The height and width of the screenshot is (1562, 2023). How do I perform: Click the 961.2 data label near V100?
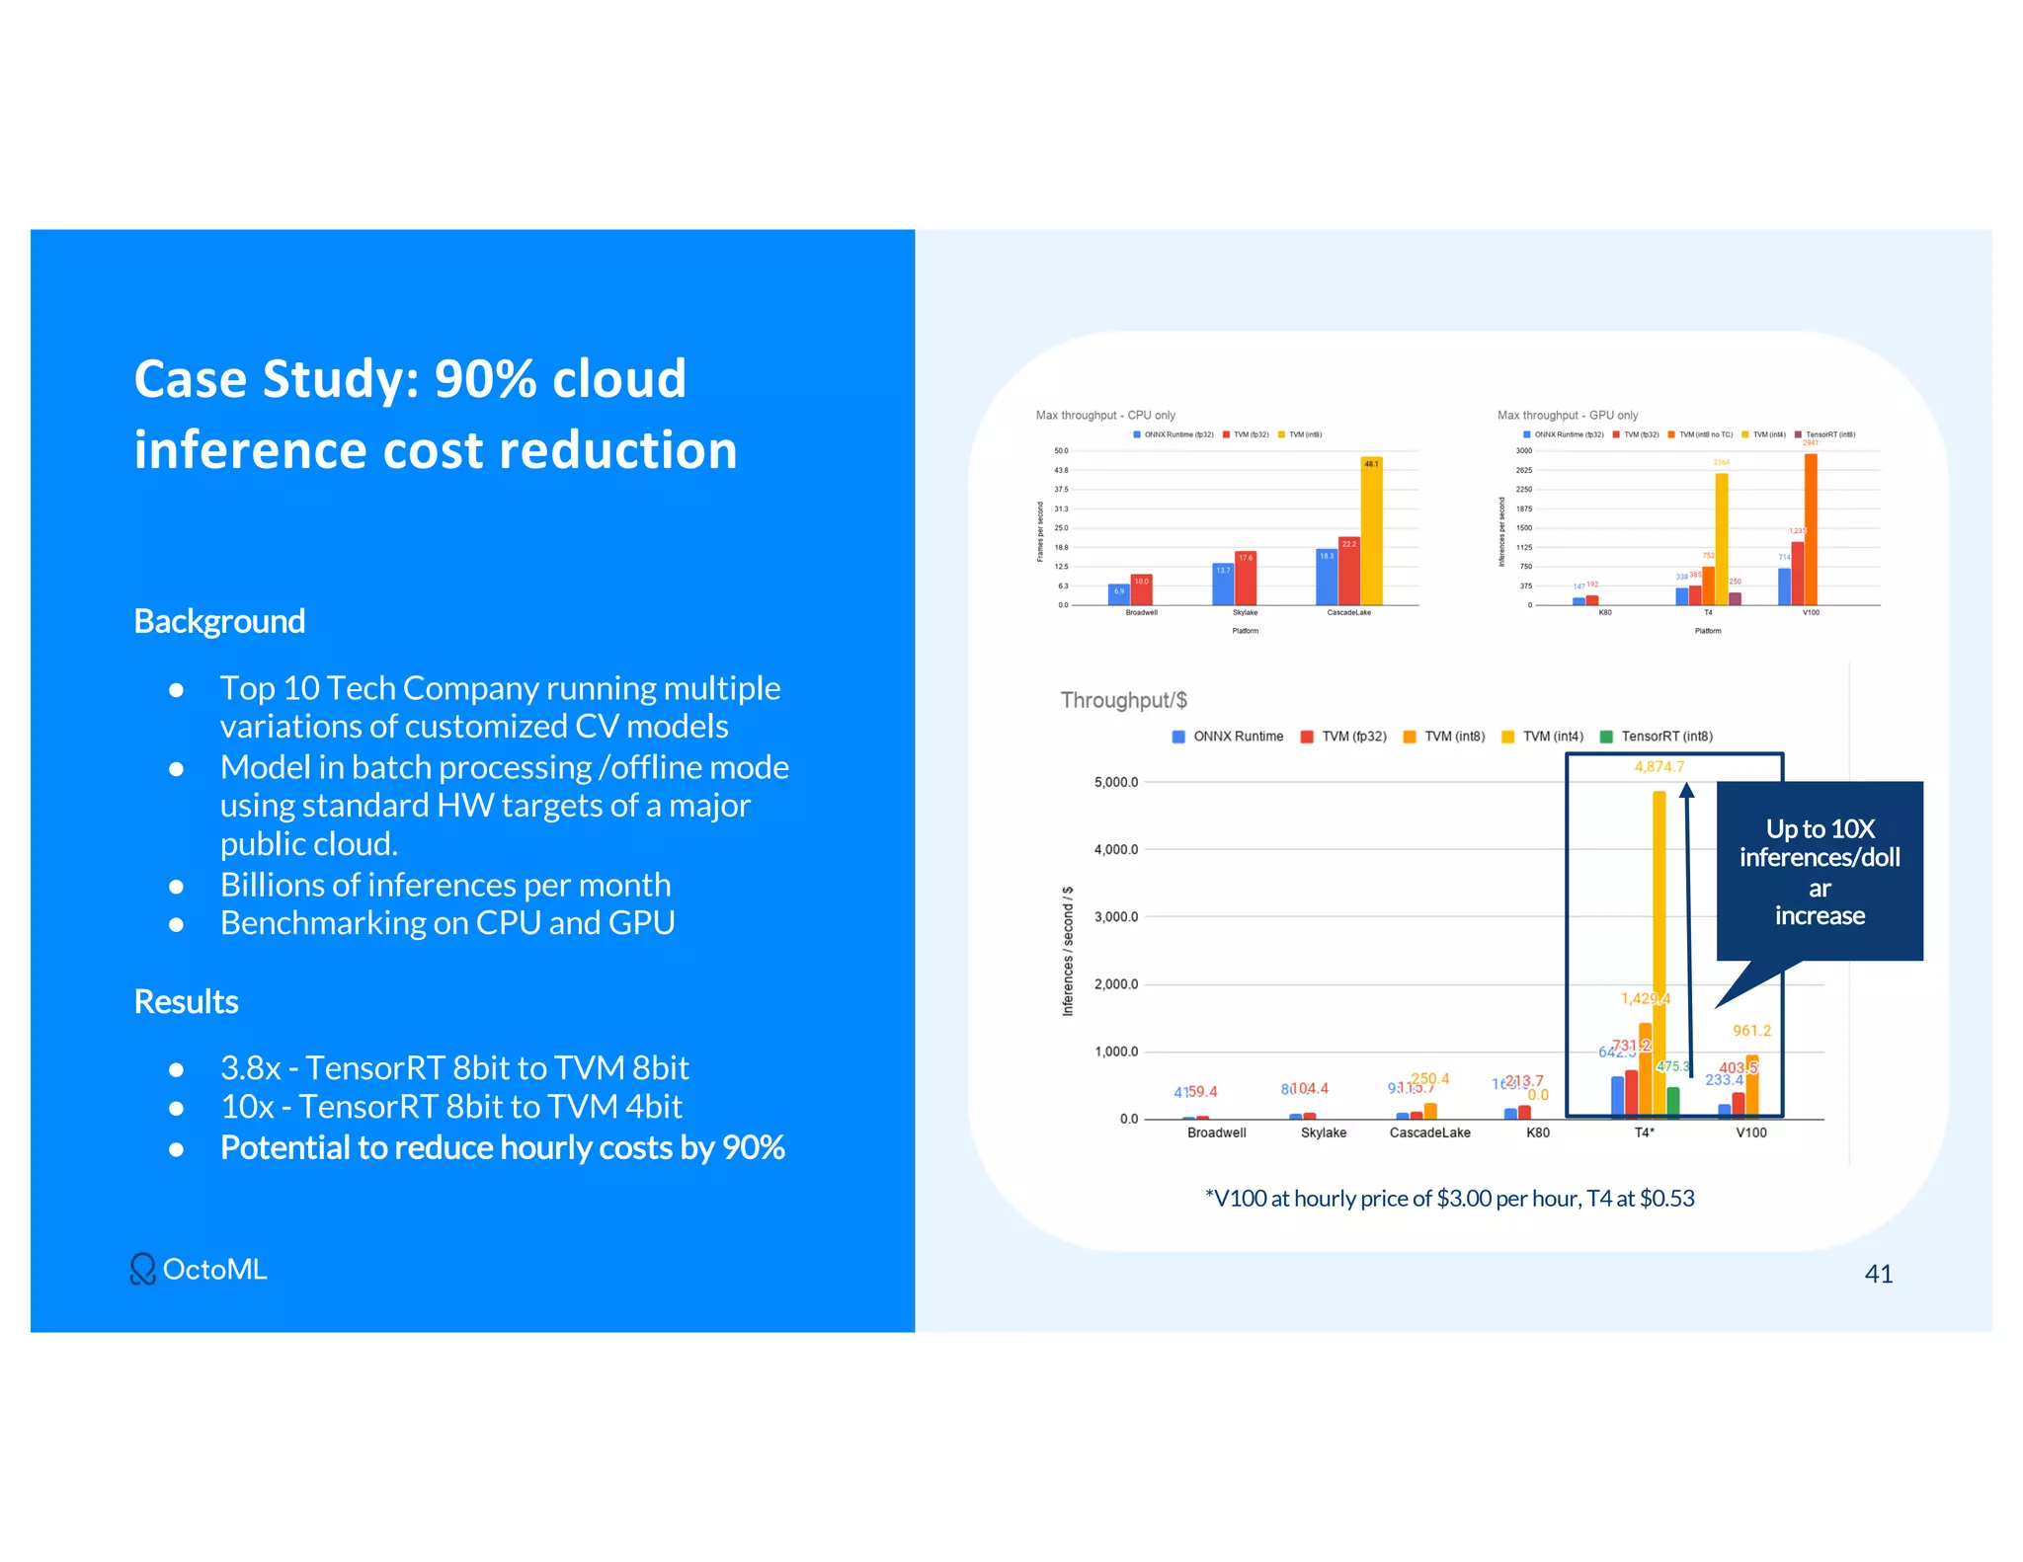pos(1752,1030)
